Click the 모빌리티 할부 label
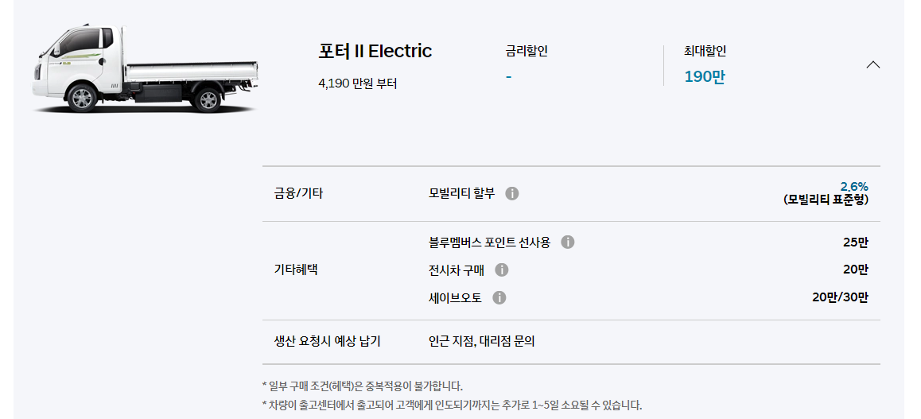Screen dimensions: 921x419 [462, 193]
